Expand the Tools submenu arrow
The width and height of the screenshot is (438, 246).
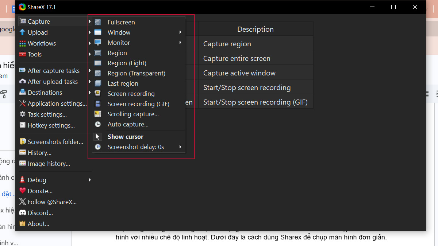coord(90,54)
